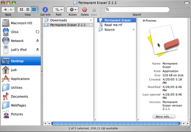Open the Action gear dropdown menu

point(73,9)
